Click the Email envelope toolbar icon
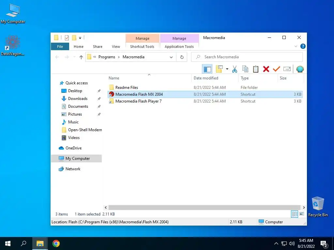Screen dimensions: 334x250 (287, 69)
